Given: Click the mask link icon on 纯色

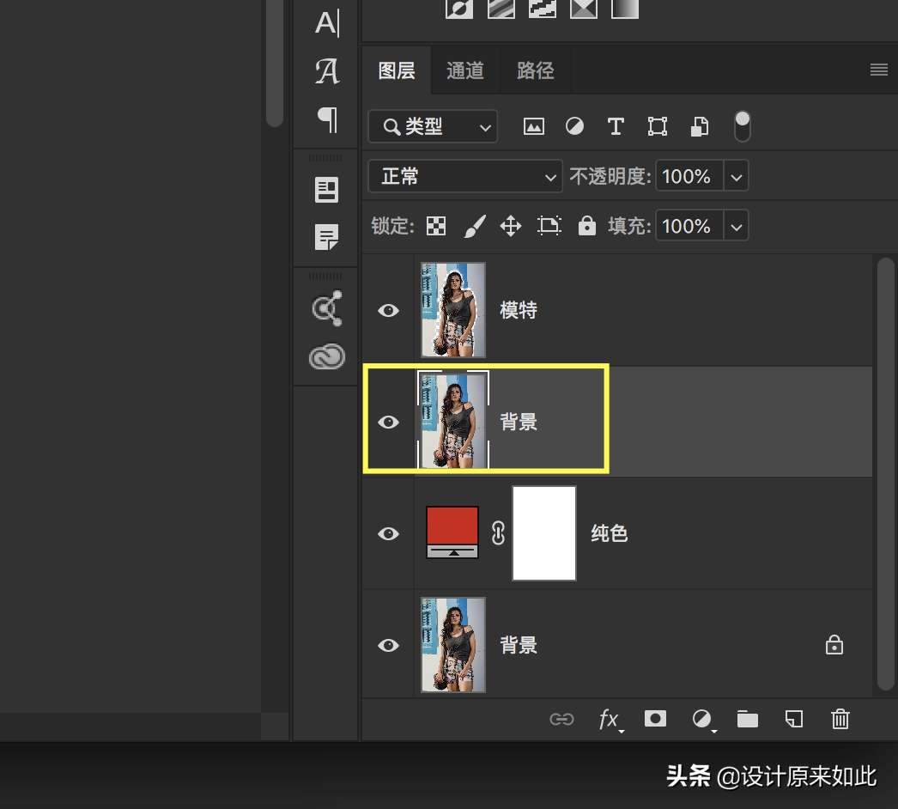Looking at the screenshot, I should pyautogui.click(x=498, y=533).
